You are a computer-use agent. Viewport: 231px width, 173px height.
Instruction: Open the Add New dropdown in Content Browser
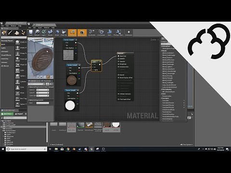point(7,114)
